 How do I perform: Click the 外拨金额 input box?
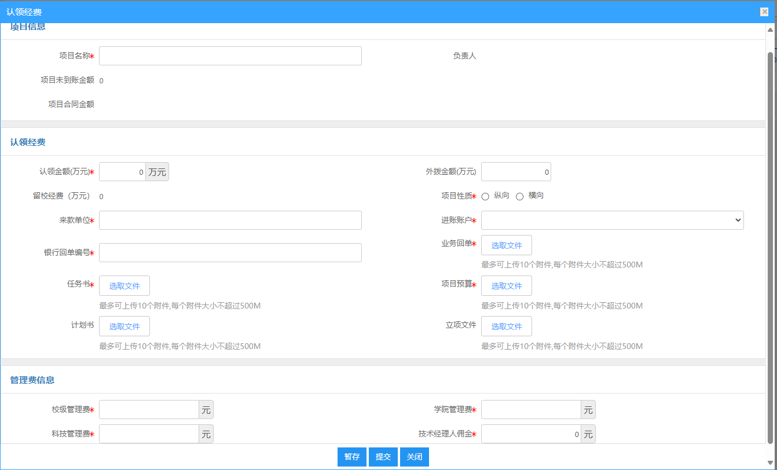point(515,172)
